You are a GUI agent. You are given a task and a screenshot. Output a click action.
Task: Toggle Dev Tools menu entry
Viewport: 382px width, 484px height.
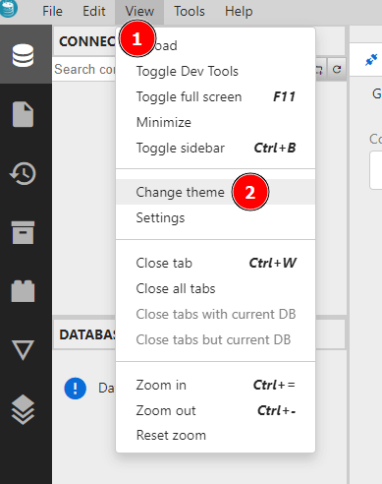tap(216, 71)
